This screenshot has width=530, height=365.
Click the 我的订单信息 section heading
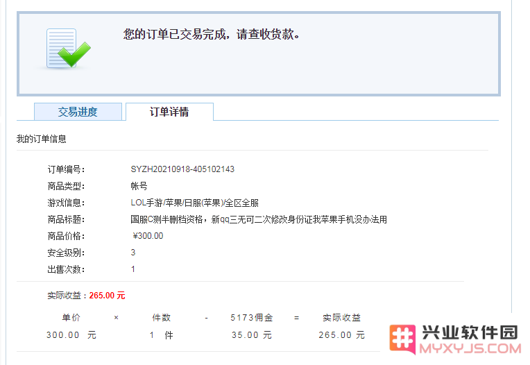(41, 139)
